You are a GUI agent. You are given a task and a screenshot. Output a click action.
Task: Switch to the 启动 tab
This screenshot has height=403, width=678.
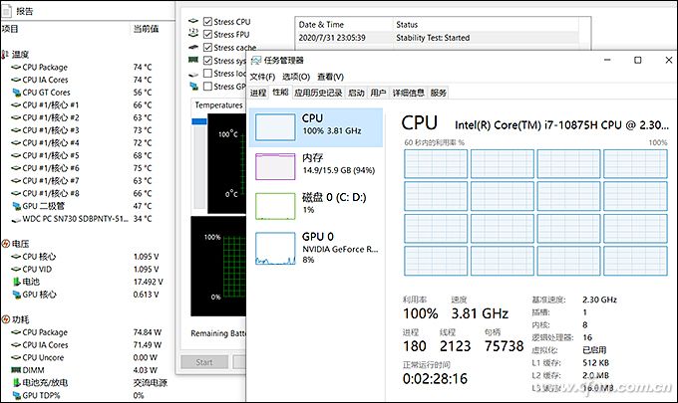[x=356, y=93]
